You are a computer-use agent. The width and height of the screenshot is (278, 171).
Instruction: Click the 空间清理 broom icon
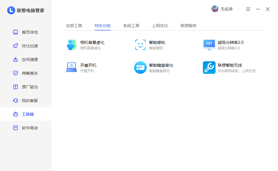[15, 60]
